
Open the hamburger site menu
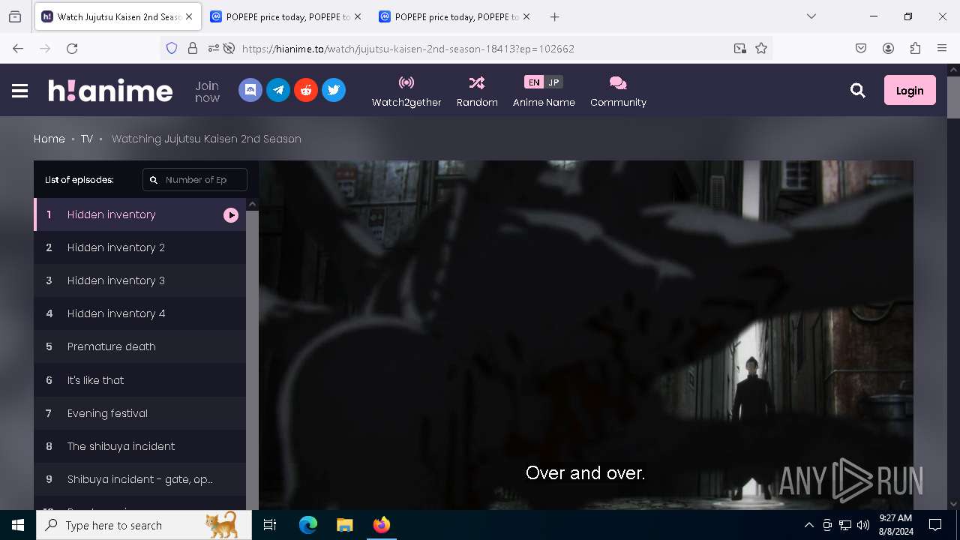pyautogui.click(x=20, y=91)
